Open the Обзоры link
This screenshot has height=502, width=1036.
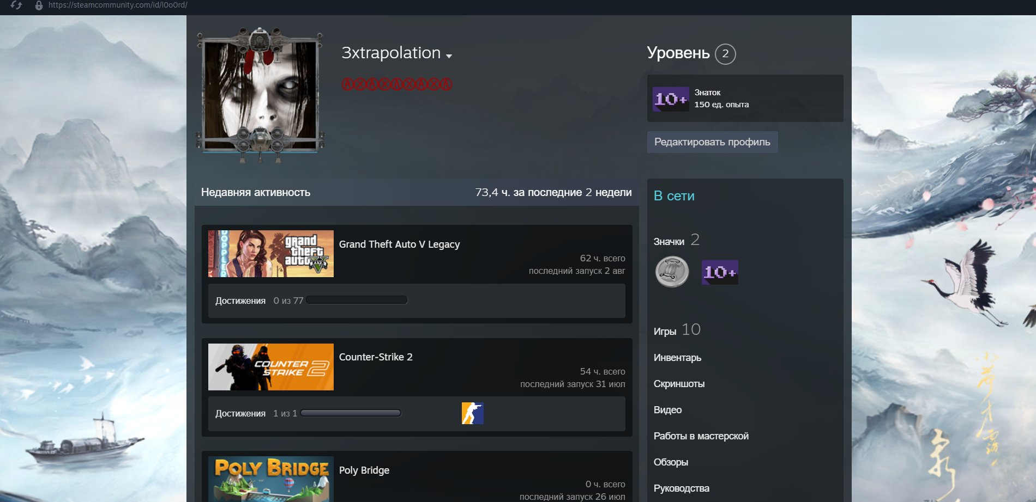(671, 462)
